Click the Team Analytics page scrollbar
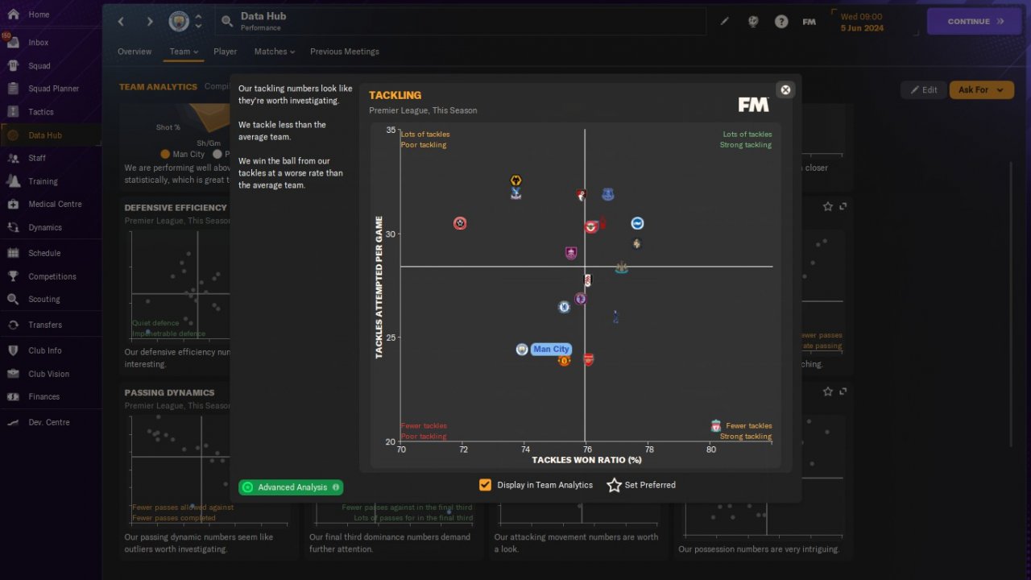This screenshot has height=580, width=1031. 1012,304
